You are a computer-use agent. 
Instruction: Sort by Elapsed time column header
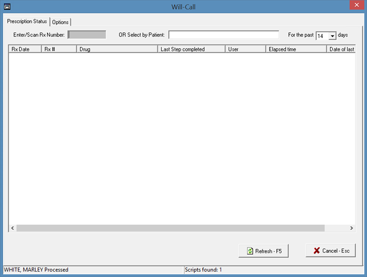296,49
